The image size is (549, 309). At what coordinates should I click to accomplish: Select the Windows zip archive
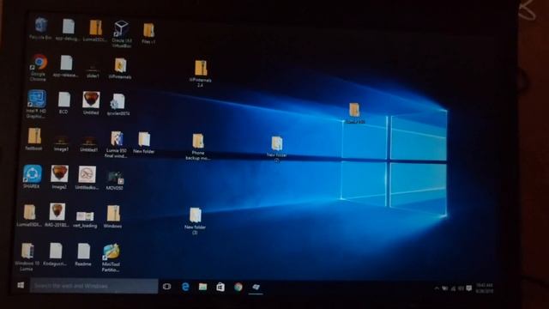[112, 217]
